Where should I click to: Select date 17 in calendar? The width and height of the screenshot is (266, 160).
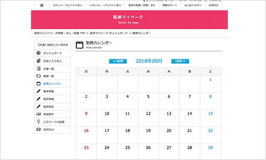coord(107,130)
